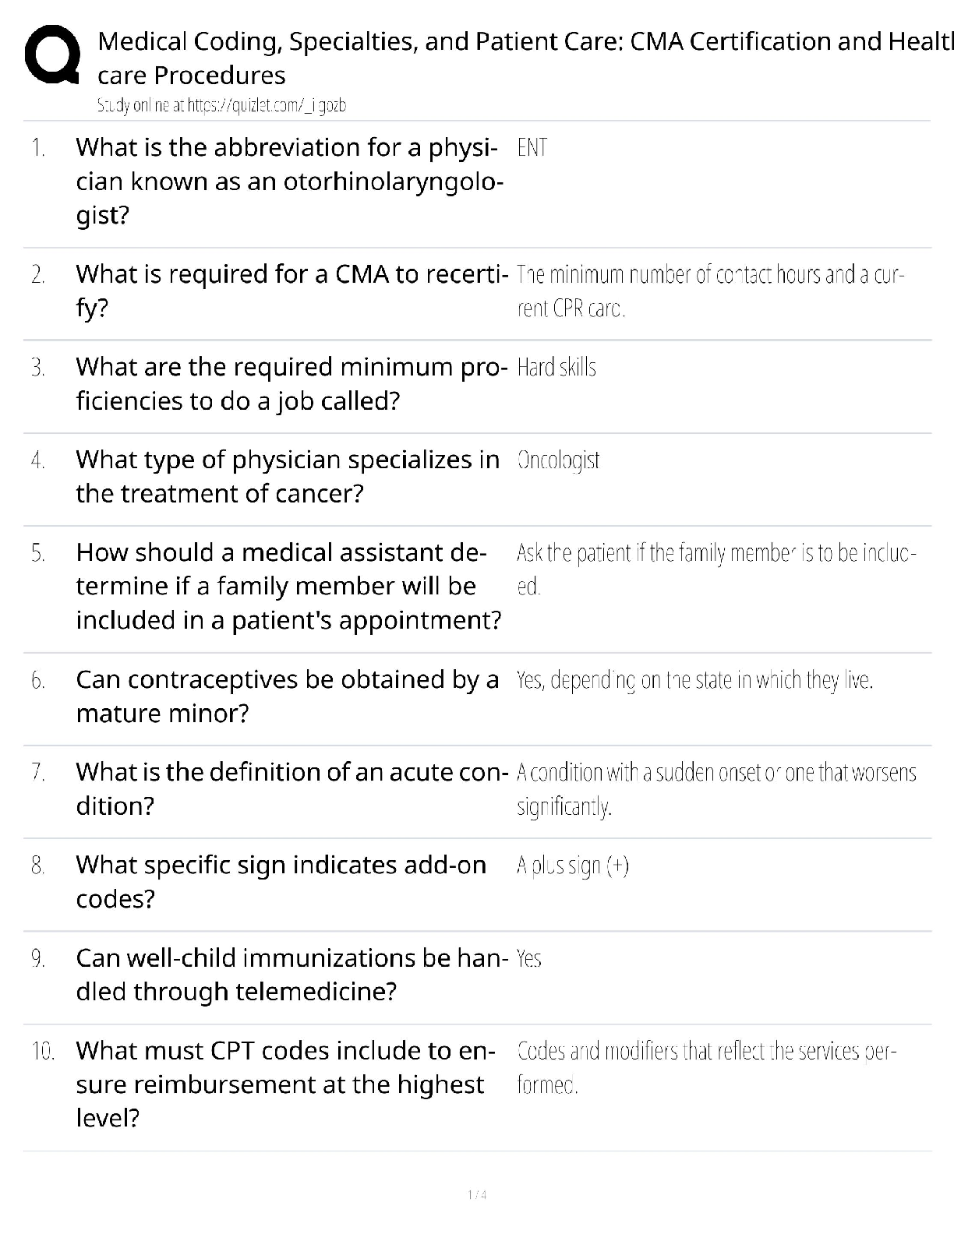Click the answer about contact hours and CPR card
This screenshot has width=954, height=1234.
coord(710,291)
